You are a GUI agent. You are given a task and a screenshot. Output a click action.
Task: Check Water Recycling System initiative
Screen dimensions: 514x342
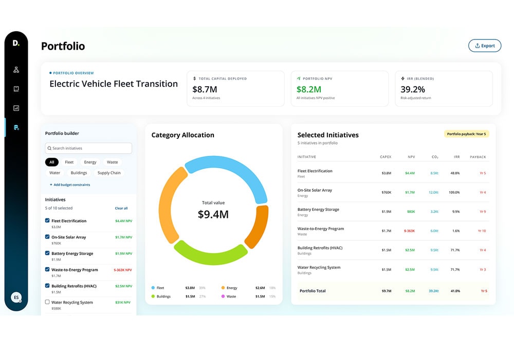[x=47, y=302]
